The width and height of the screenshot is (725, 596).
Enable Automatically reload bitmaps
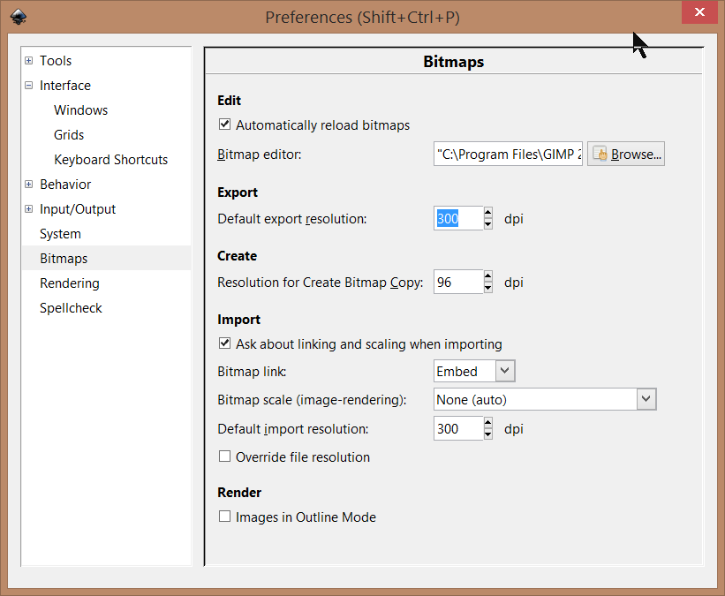(x=224, y=124)
